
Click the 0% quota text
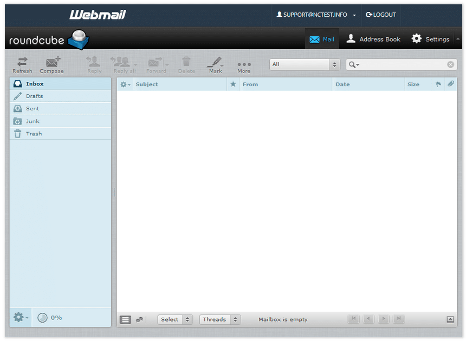click(x=56, y=318)
